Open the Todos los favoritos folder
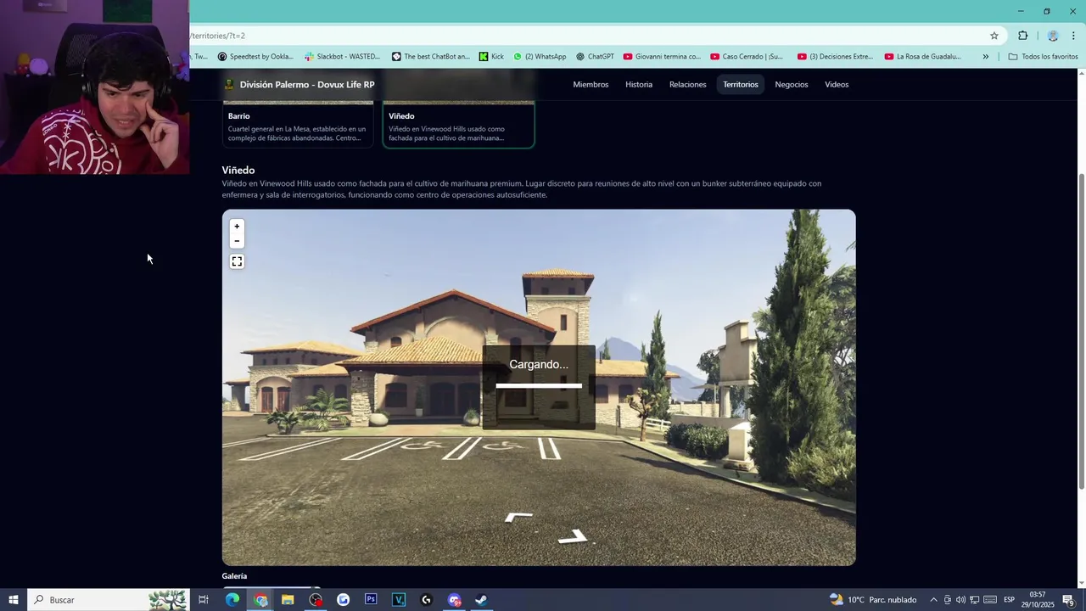 (x=1043, y=57)
